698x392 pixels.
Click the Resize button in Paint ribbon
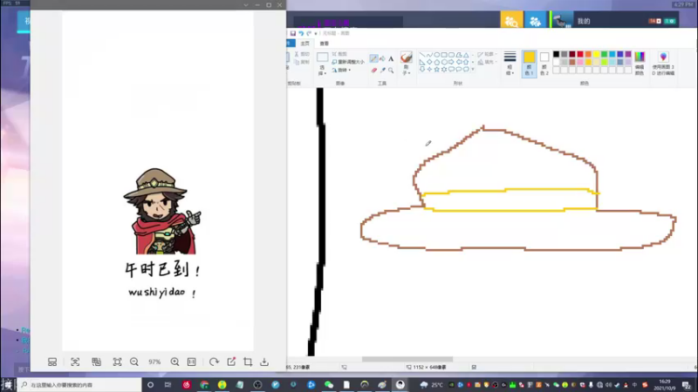coord(348,62)
